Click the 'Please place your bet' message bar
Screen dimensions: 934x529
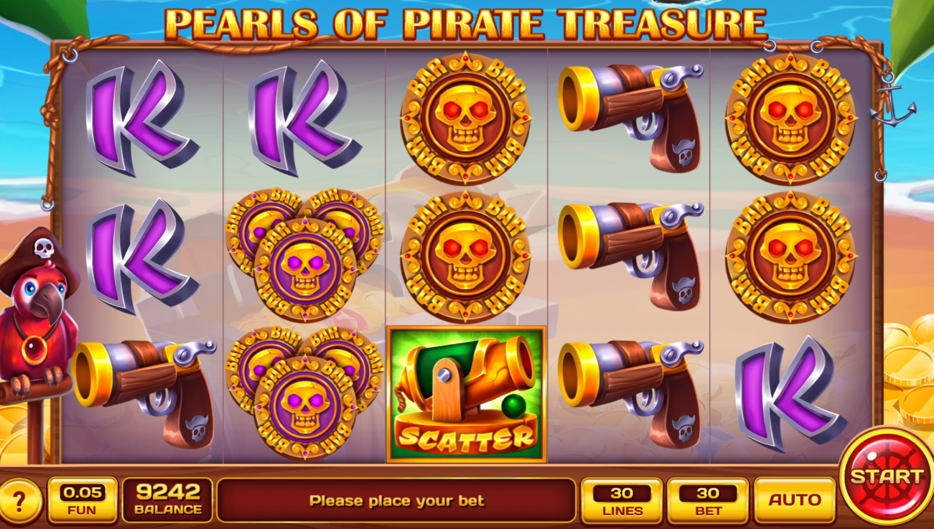pyautogui.click(x=396, y=500)
